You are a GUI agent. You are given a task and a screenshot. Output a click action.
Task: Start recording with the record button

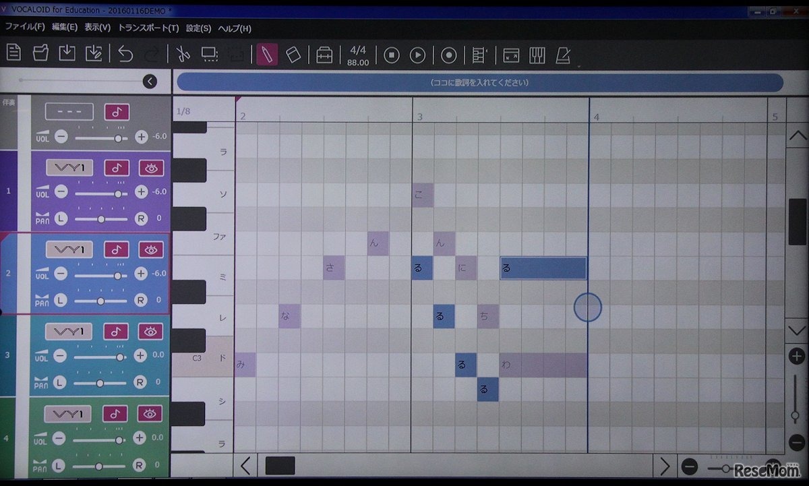tap(449, 55)
